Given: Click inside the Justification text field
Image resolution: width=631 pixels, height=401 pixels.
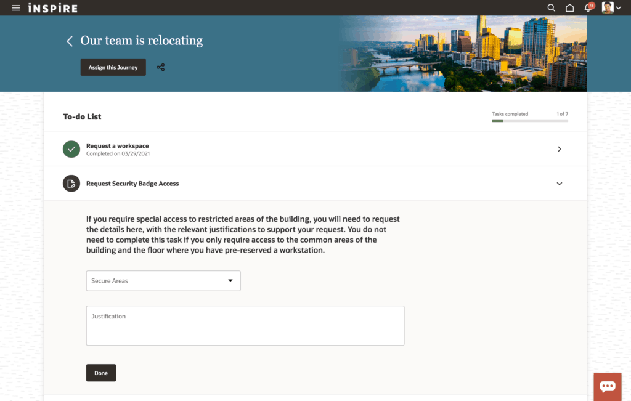Looking at the screenshot, I should click(x=245, y=325).
